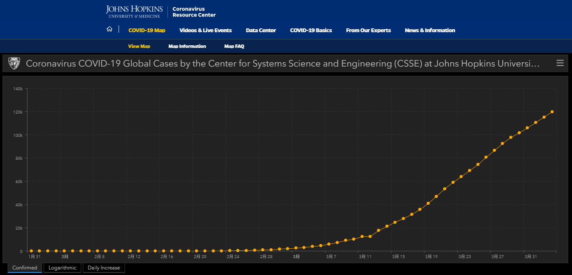Click the 100k y-axis label
This screenshot has height=275, width=572.
click(x=18, y=135)
